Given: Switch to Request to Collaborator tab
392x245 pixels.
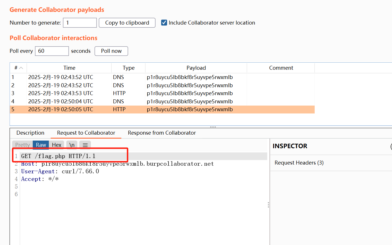Looking at the screenshot, I should [86, 133].
